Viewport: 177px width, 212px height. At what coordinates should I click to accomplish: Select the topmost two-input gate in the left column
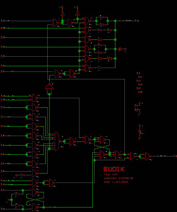pos(35,98)
